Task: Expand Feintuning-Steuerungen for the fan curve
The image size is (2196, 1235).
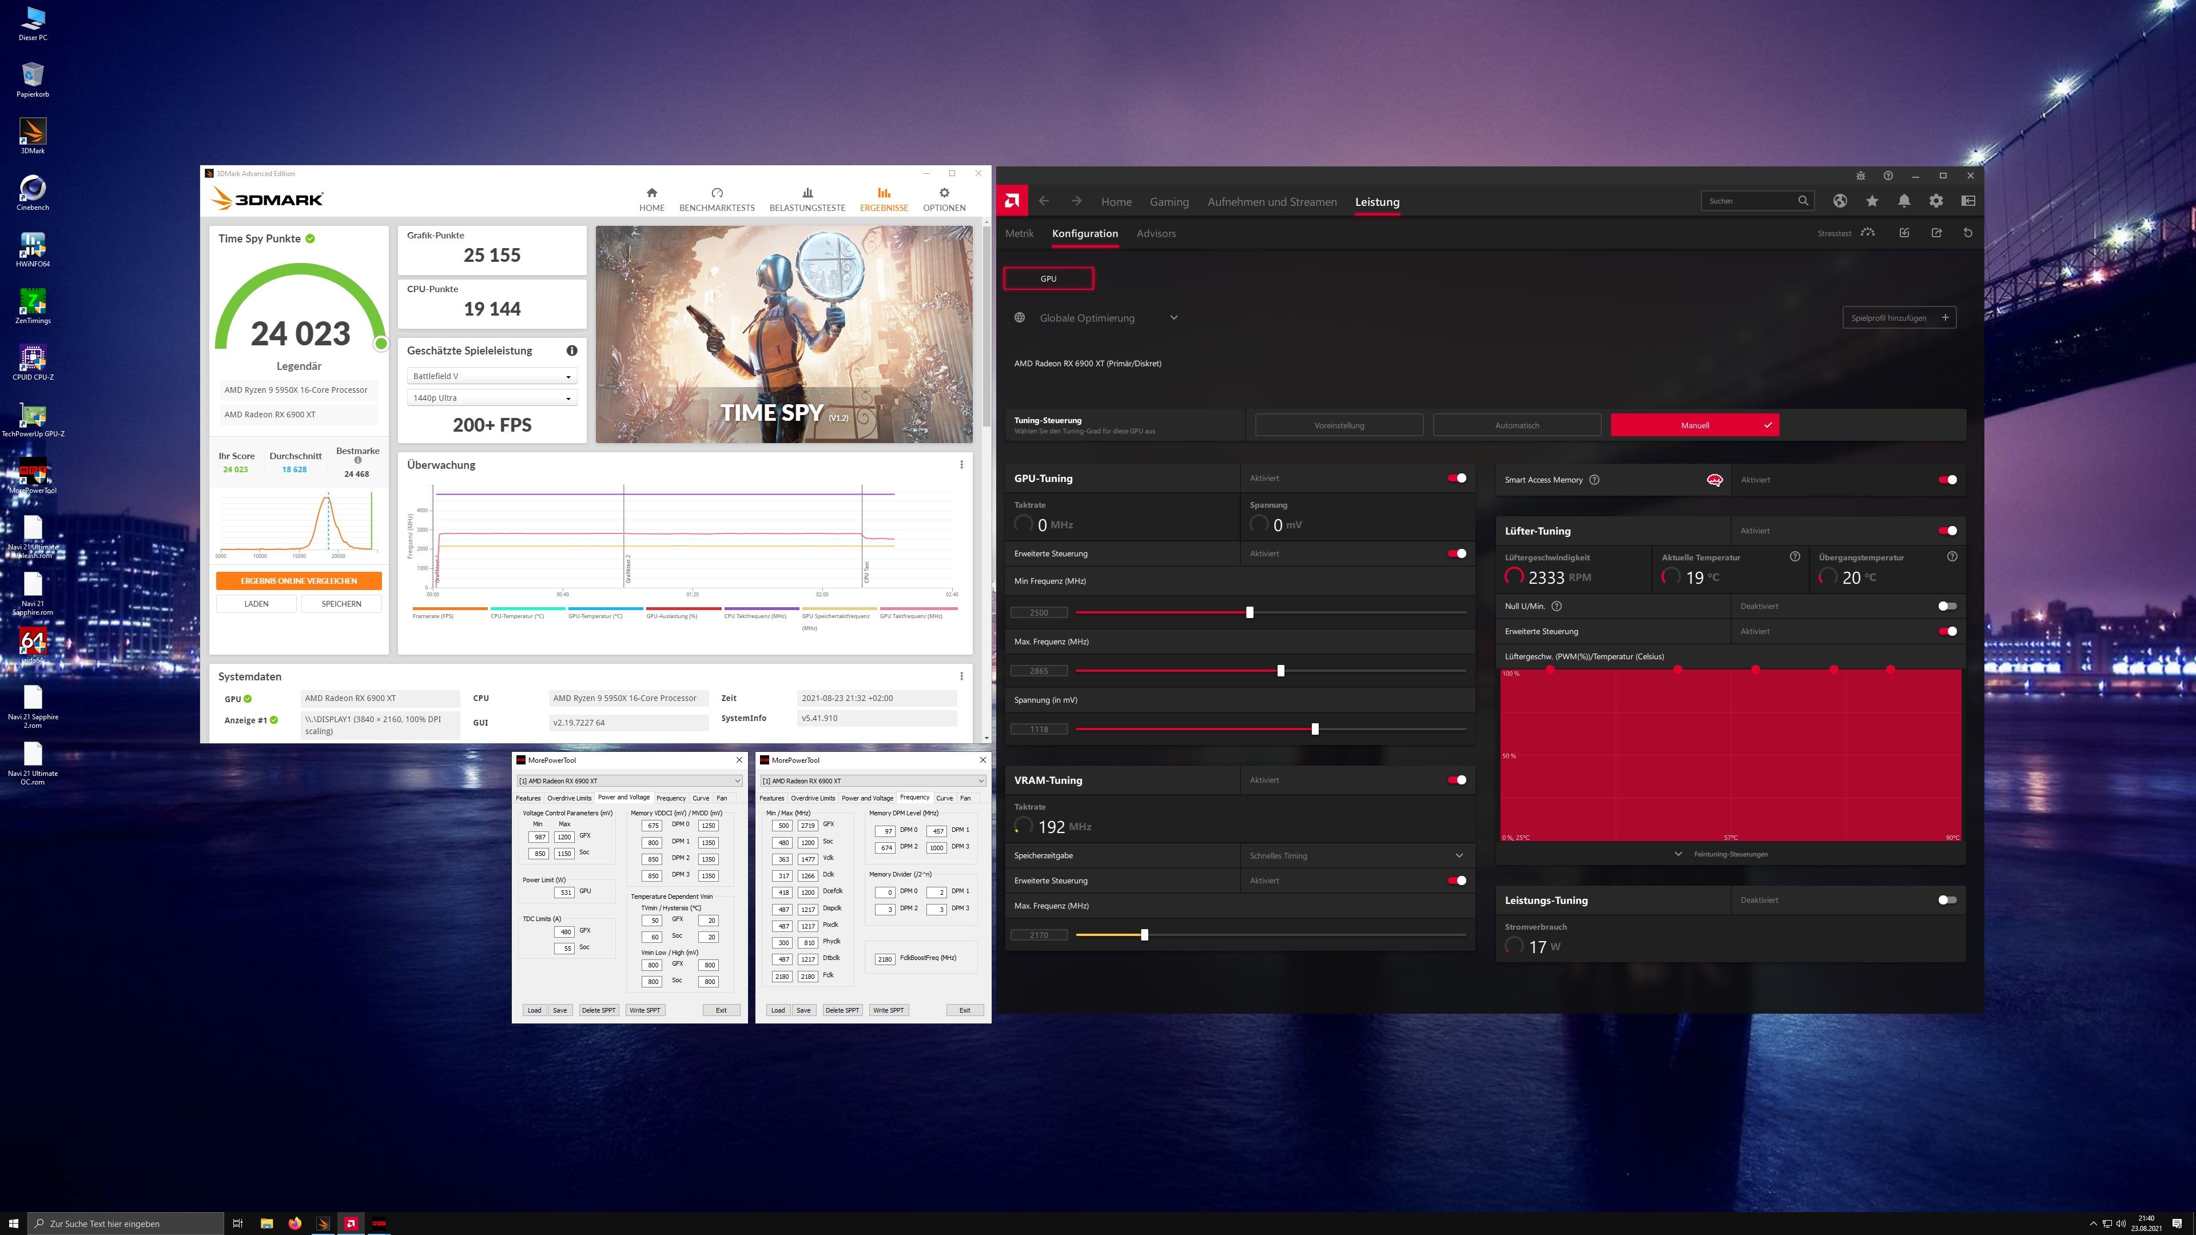Action: [x=1721, y=854]
